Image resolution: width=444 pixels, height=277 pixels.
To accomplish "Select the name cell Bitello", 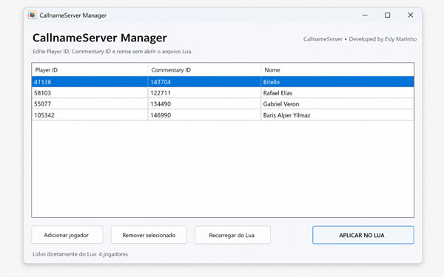I will (x=337, y=82).
